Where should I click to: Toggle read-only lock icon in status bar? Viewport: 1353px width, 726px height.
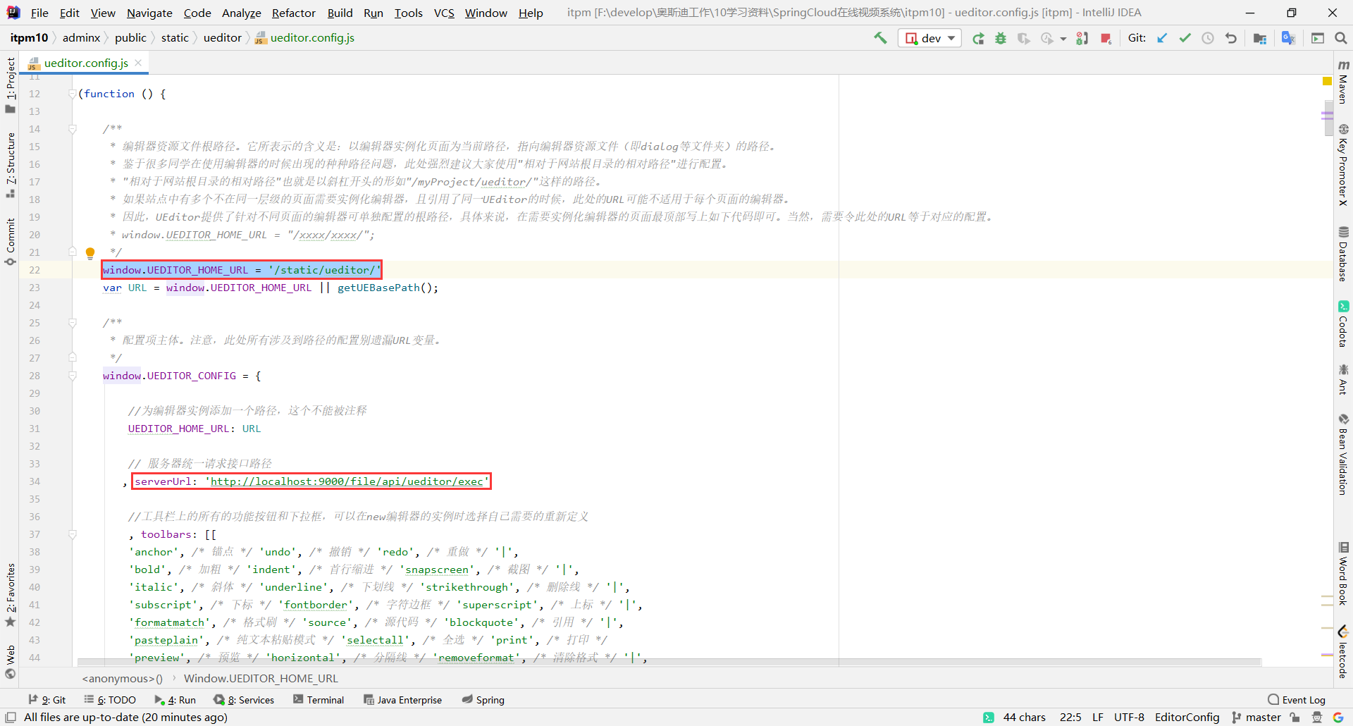[x=1295, y=717]
